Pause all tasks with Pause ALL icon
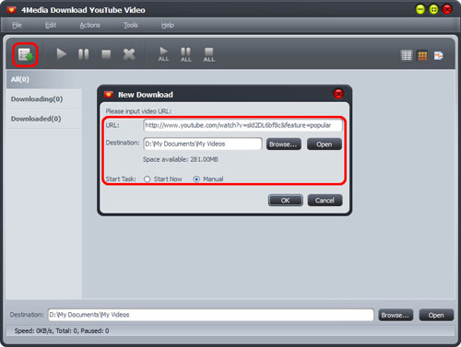Screen dimensions: 461x347 click(186, 54)
